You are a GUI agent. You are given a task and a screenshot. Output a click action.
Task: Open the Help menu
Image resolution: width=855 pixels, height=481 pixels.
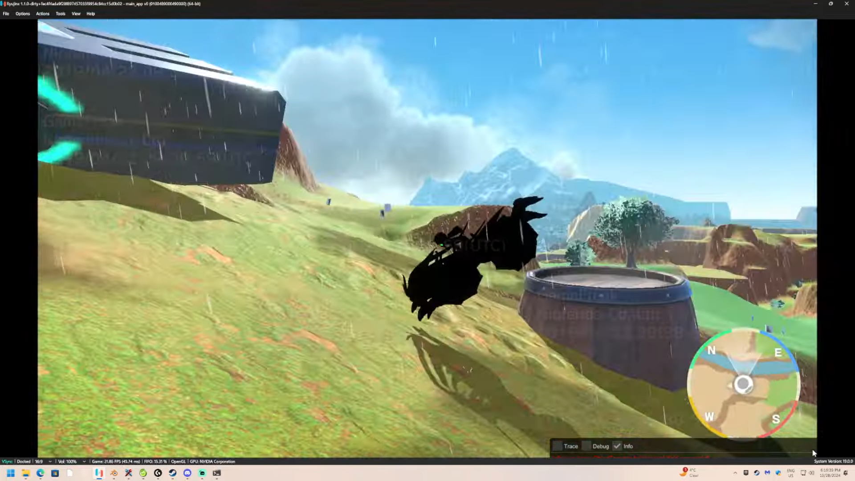[x=91, y=14]
